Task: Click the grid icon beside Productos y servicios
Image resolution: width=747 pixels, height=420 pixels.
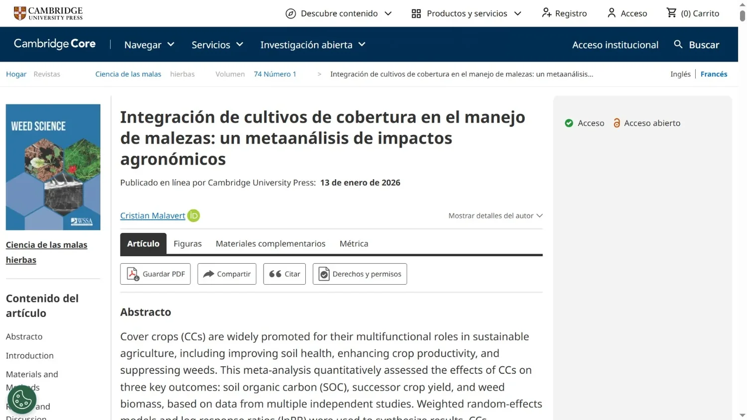Action: (x=416, y=13)
